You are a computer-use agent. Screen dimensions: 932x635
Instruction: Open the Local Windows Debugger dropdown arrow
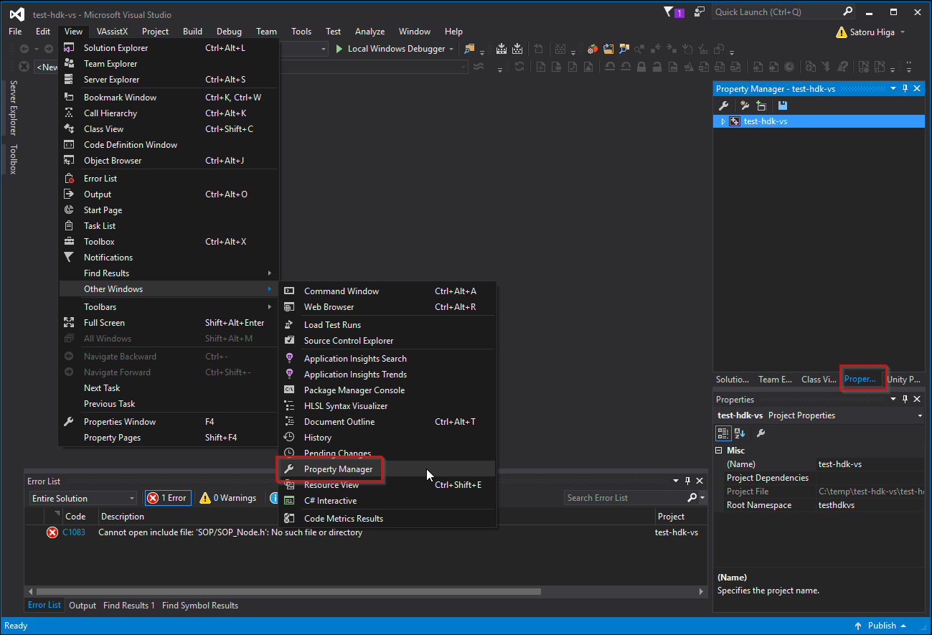click(x=451, y=49)
